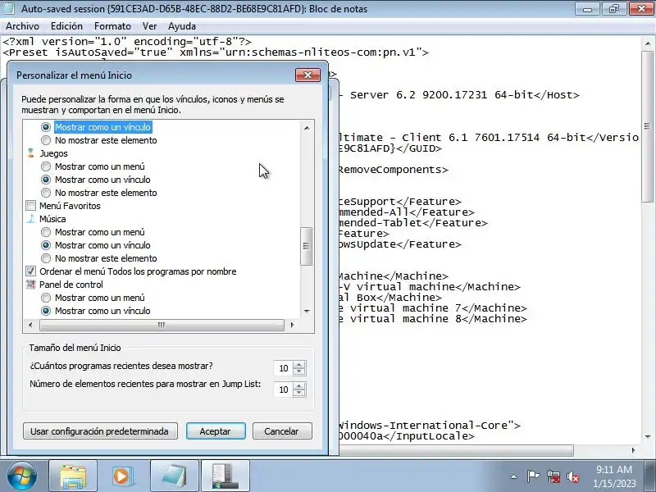Screen dimensions: 656x492
Task: Click the Panel de control icon
Action: 30,285
